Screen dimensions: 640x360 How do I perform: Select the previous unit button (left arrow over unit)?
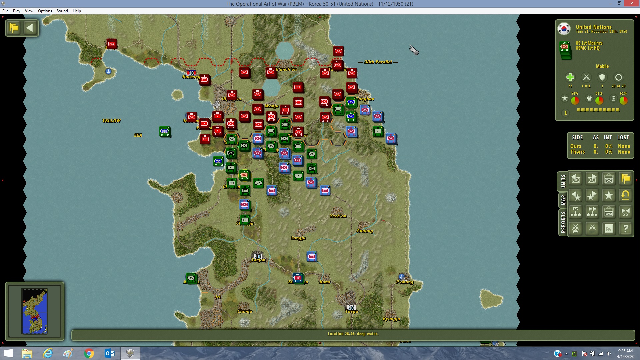point(576,179)
